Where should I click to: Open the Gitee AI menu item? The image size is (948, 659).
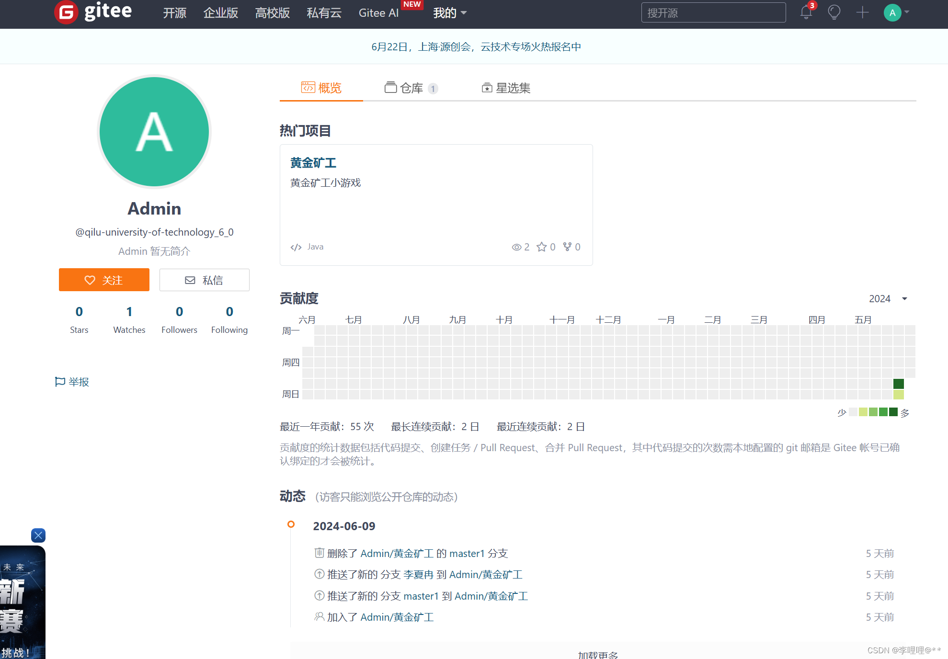coord(378,13)
